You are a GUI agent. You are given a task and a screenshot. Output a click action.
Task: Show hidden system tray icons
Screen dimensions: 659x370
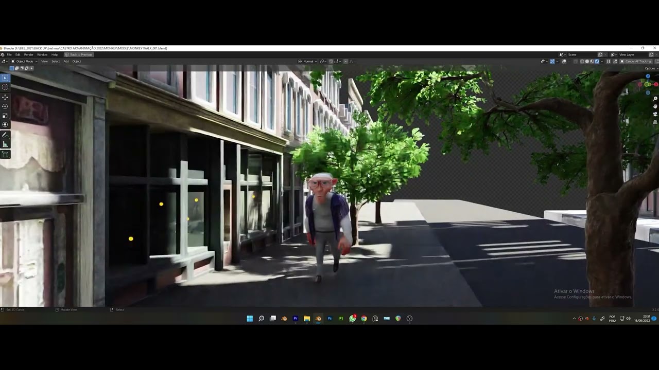tap(574, 319)
